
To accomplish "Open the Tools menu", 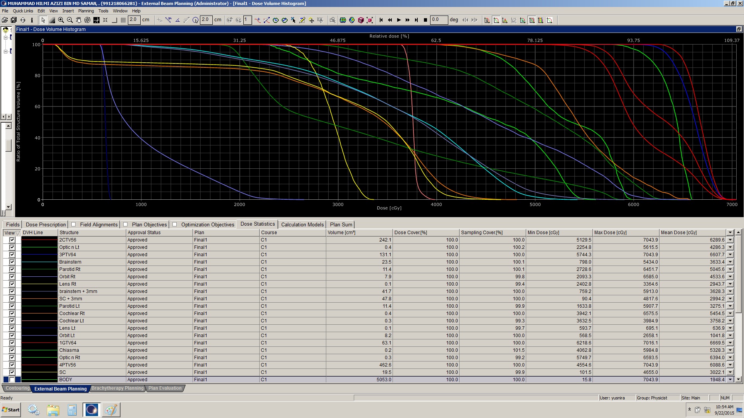I will pos(103,11).
